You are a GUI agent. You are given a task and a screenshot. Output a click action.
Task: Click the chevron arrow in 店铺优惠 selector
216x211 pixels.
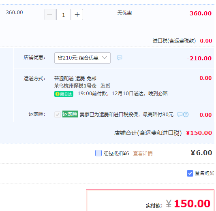[105, 58]
